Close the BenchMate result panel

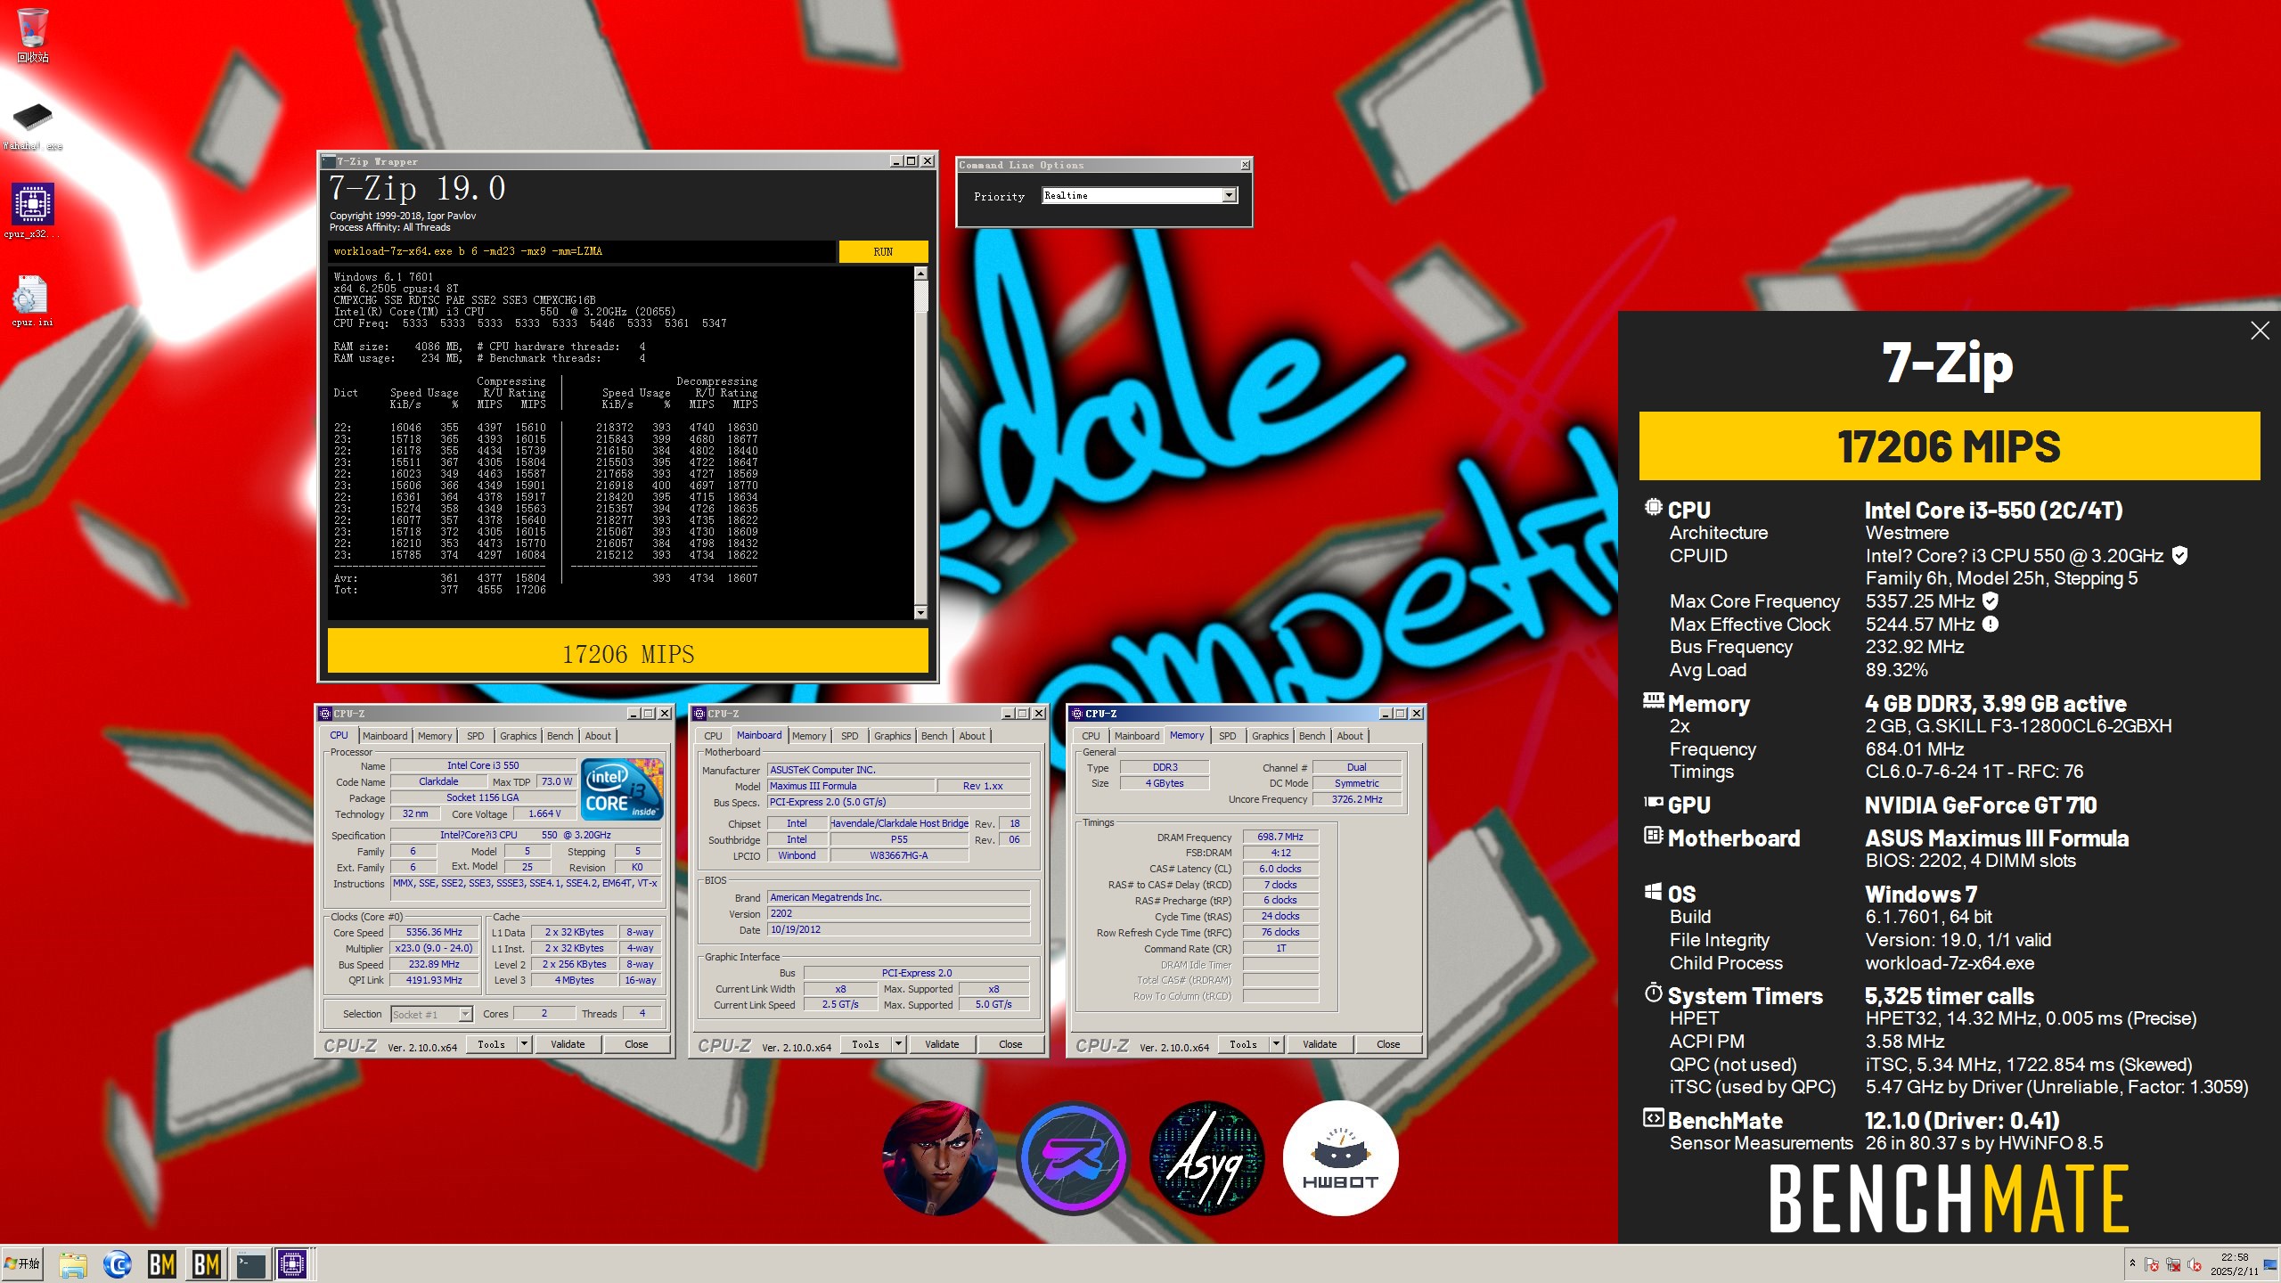click(2260, 331)
